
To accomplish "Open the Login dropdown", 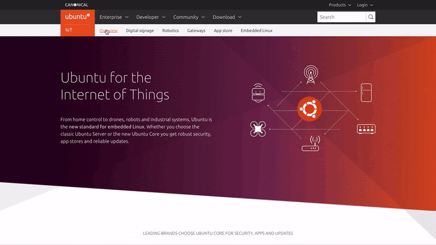I will coord(365,5).
